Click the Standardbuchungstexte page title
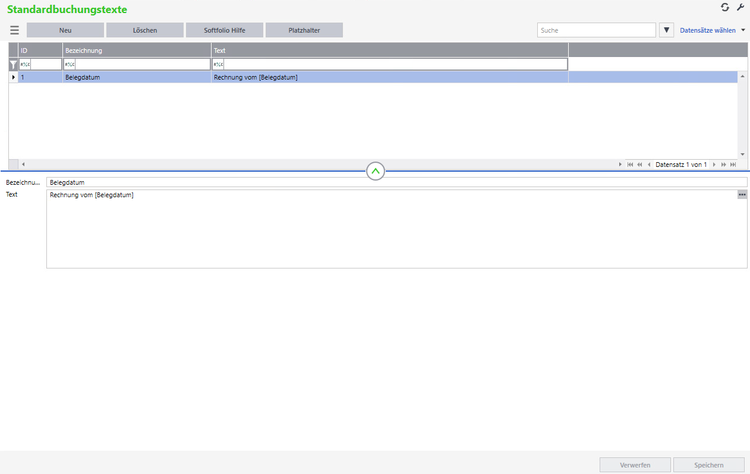Screen dimensions: 750x474 pos(67,10)
